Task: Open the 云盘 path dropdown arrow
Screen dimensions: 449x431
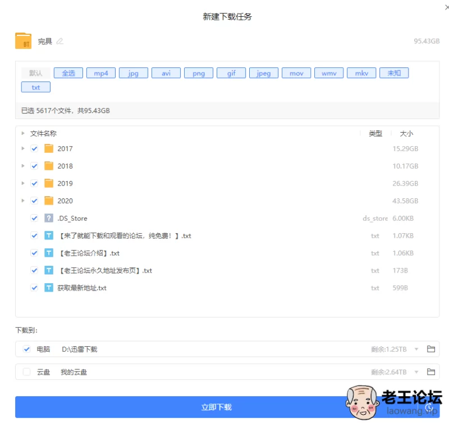Action: [x=416, y=372]
